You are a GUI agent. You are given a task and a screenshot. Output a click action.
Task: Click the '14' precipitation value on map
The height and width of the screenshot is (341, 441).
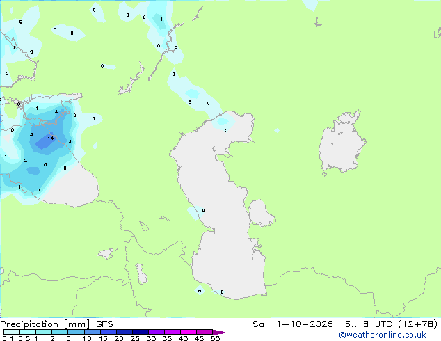tap(51, 138)
